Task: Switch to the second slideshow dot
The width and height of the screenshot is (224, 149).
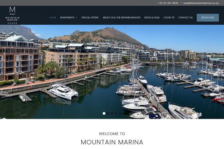Action: coord(108,113)
